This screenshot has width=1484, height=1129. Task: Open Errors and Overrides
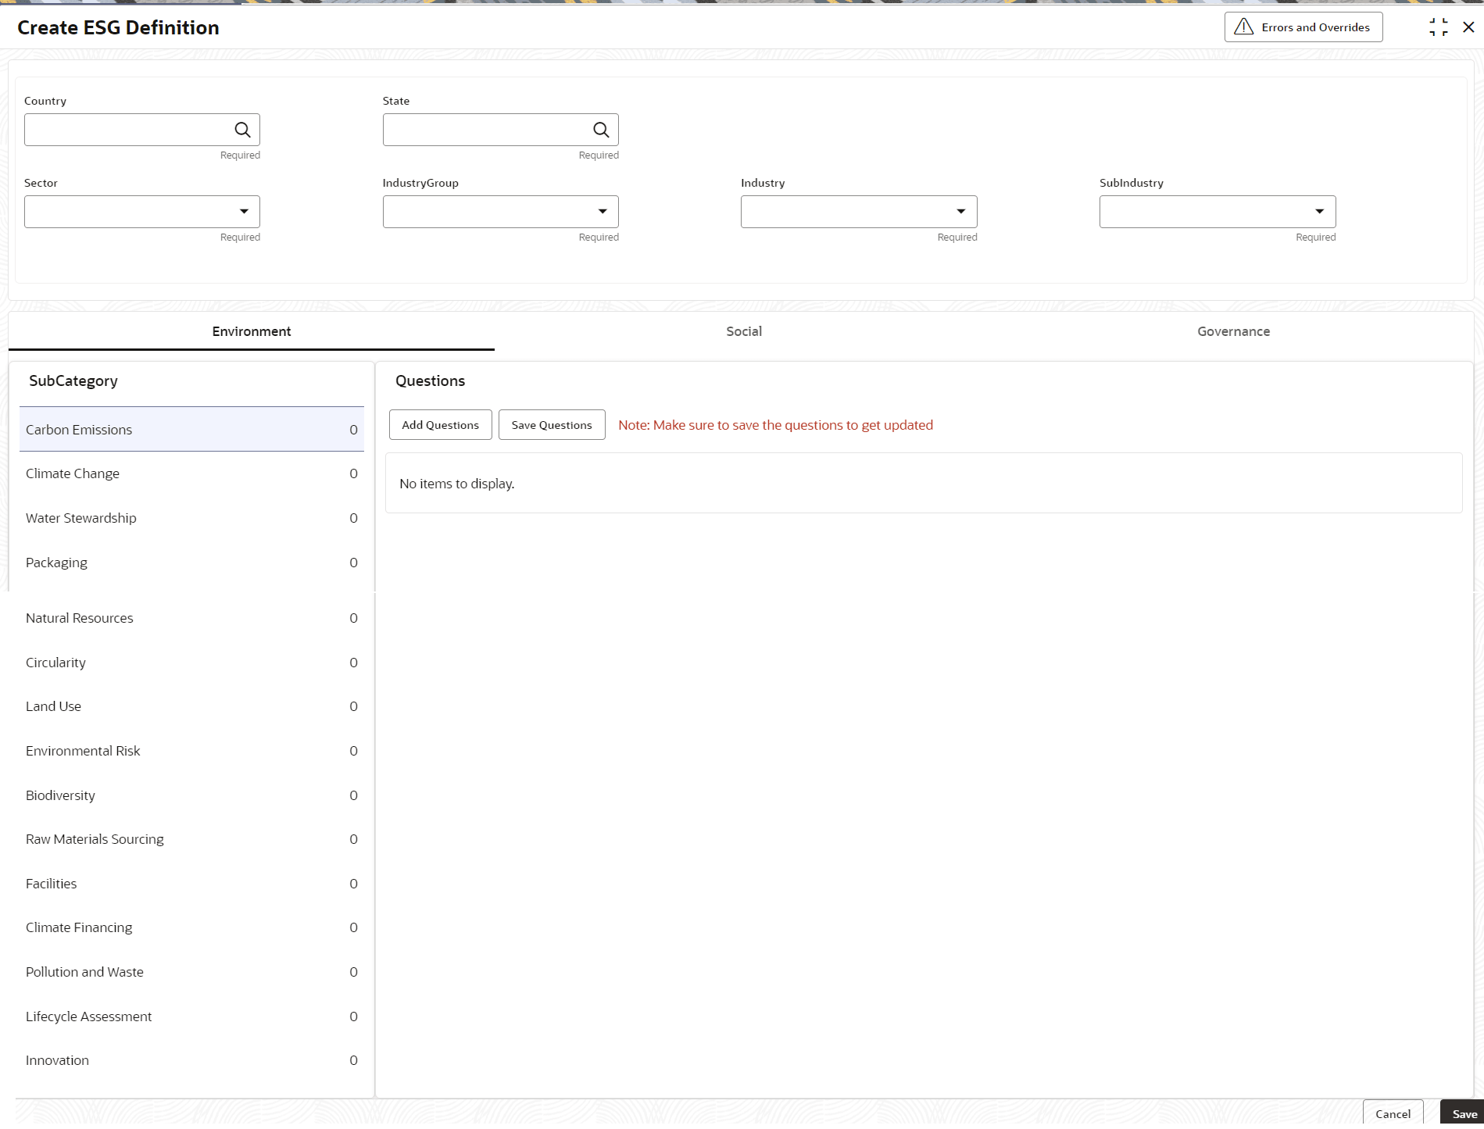click(x=1303, y=27)
